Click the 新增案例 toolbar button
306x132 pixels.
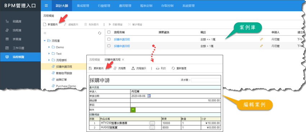click(x=50, y=25)
